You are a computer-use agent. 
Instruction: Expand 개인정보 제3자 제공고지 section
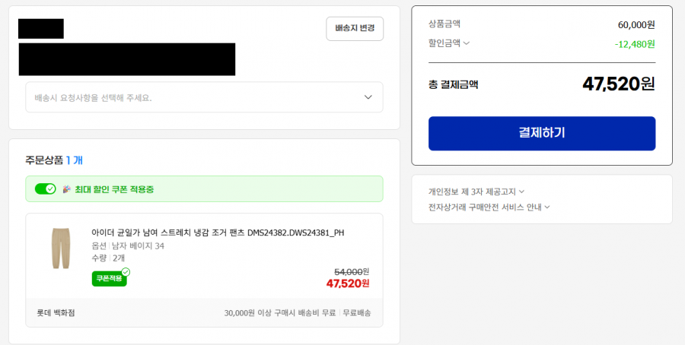(x=476, y=191)
